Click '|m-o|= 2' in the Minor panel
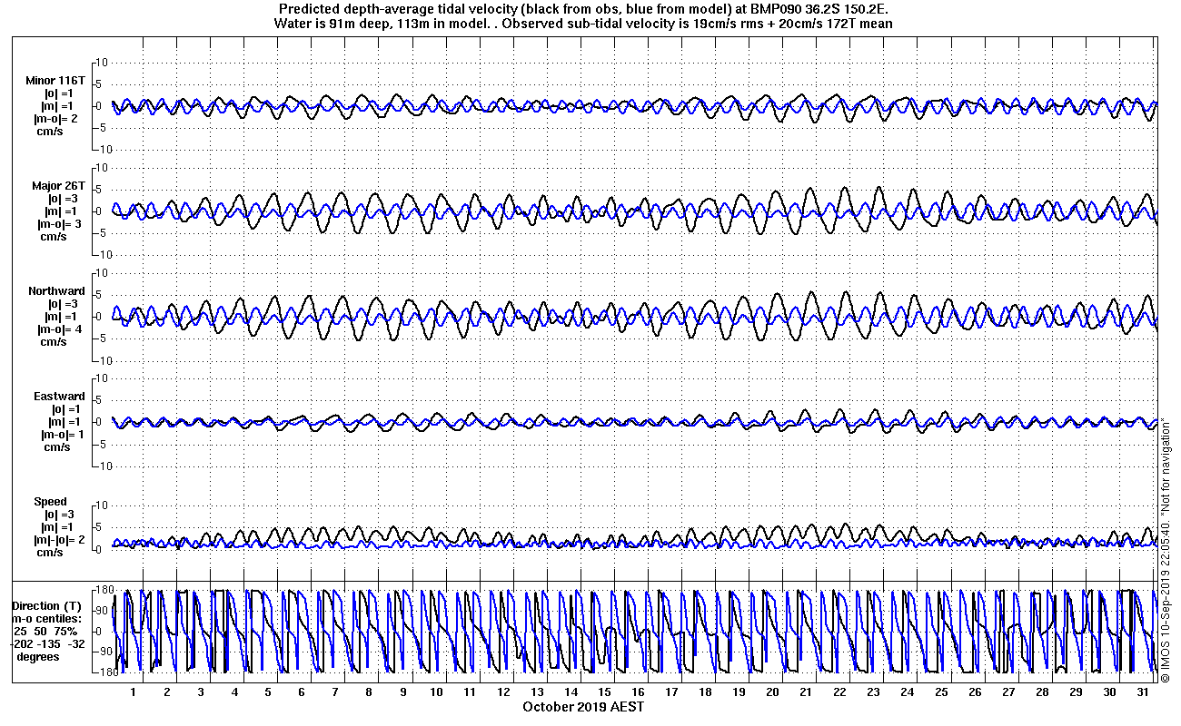1181x726 pixels. coord(56,119)
